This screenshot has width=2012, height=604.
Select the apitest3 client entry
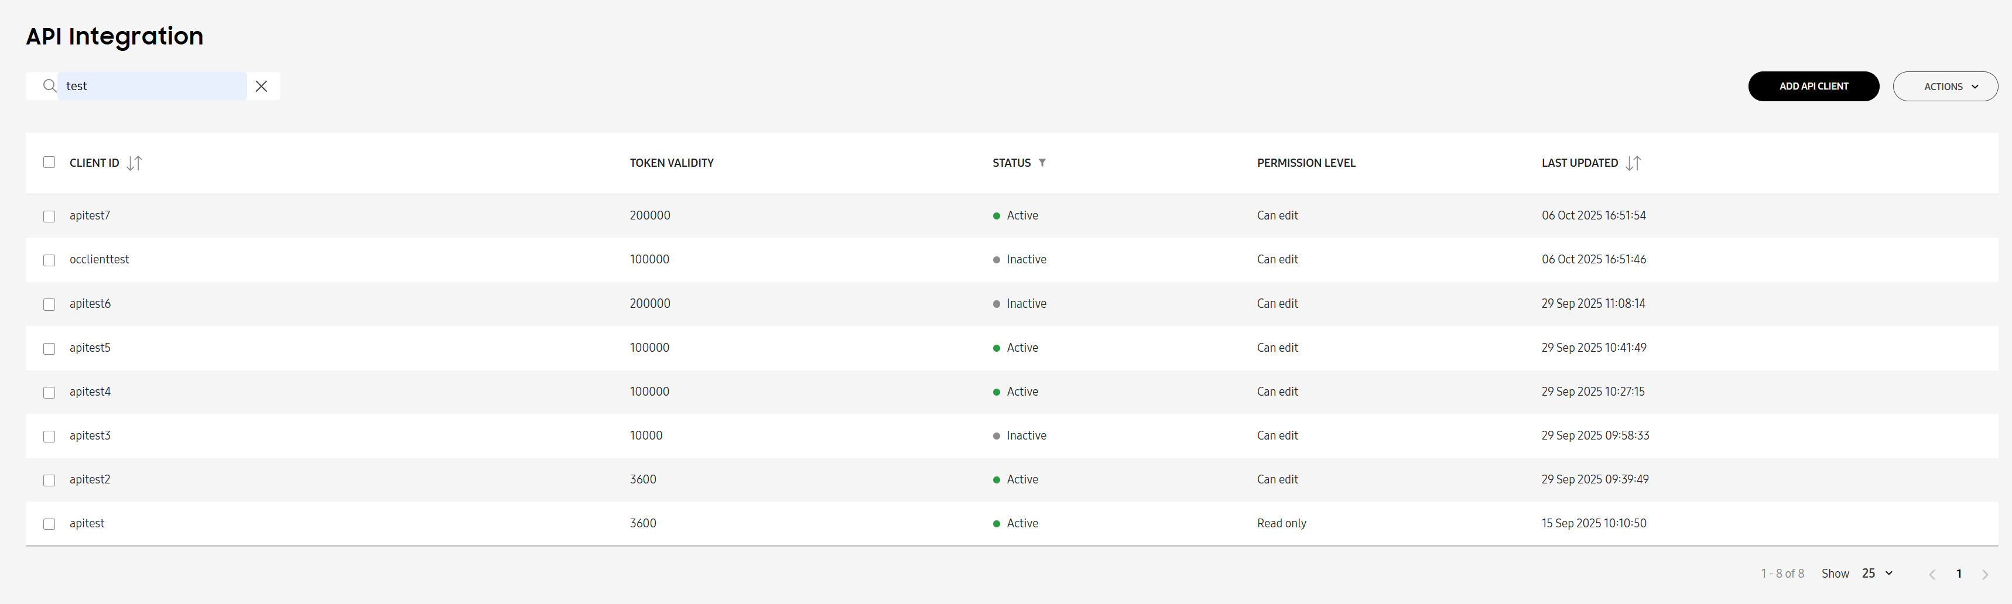(x=90, y=435)
